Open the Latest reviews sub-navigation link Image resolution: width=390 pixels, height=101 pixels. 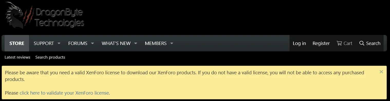17,57
